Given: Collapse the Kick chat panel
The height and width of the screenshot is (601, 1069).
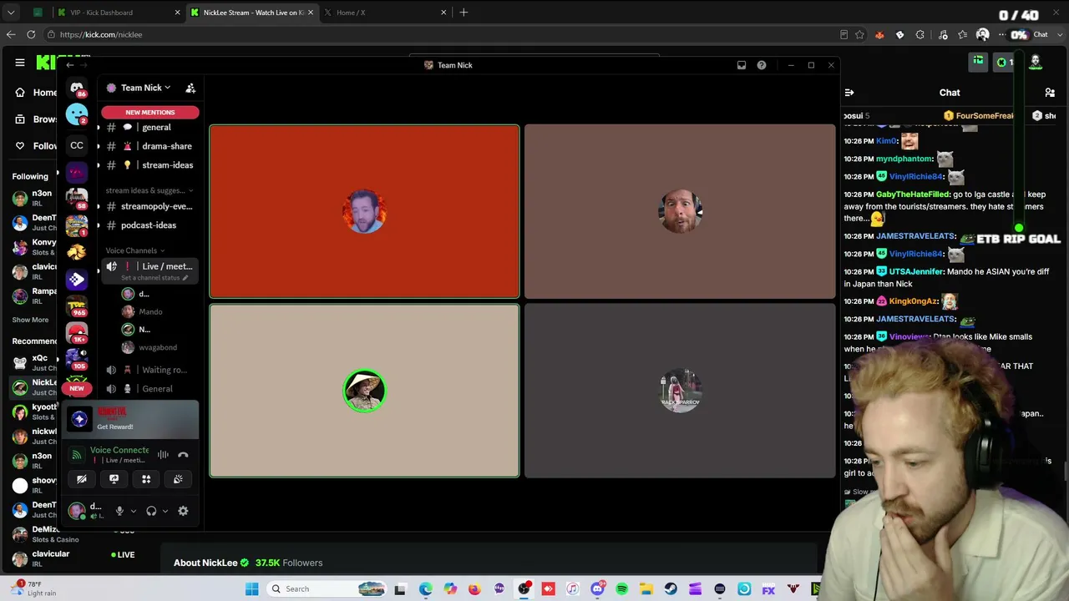Looking at the screenshot, I should point(849,93).
